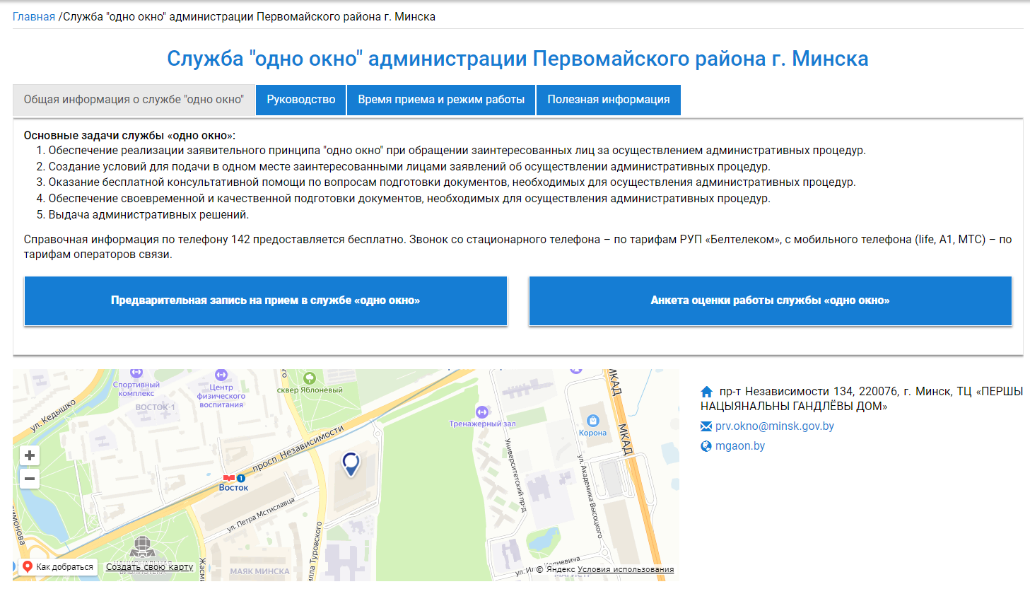
Task: Open Условия использования link on map
Action: point(626,569)
